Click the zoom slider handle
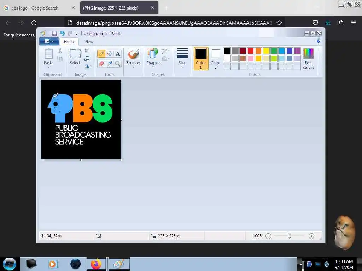The width and height of the screenshot is (362, 271). click(x=290, y=236)
